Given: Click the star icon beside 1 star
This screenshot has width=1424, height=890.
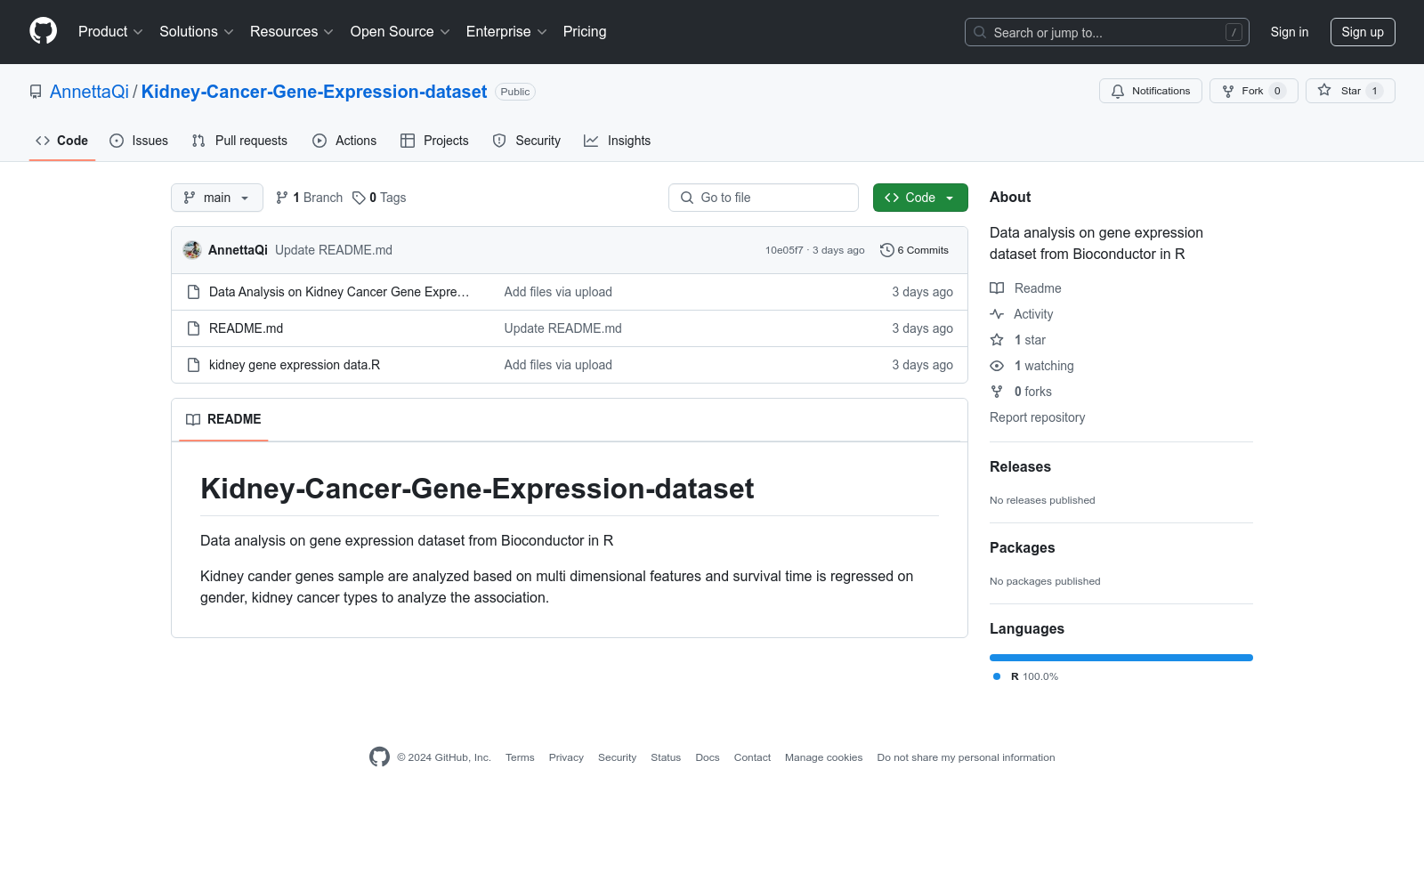Looking at the screenshot, I should click(x=997, y=340).
